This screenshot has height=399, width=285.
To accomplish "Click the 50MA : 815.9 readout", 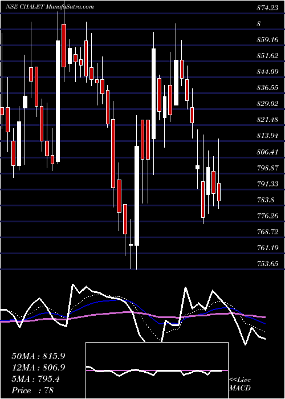I will pos(38,356).
